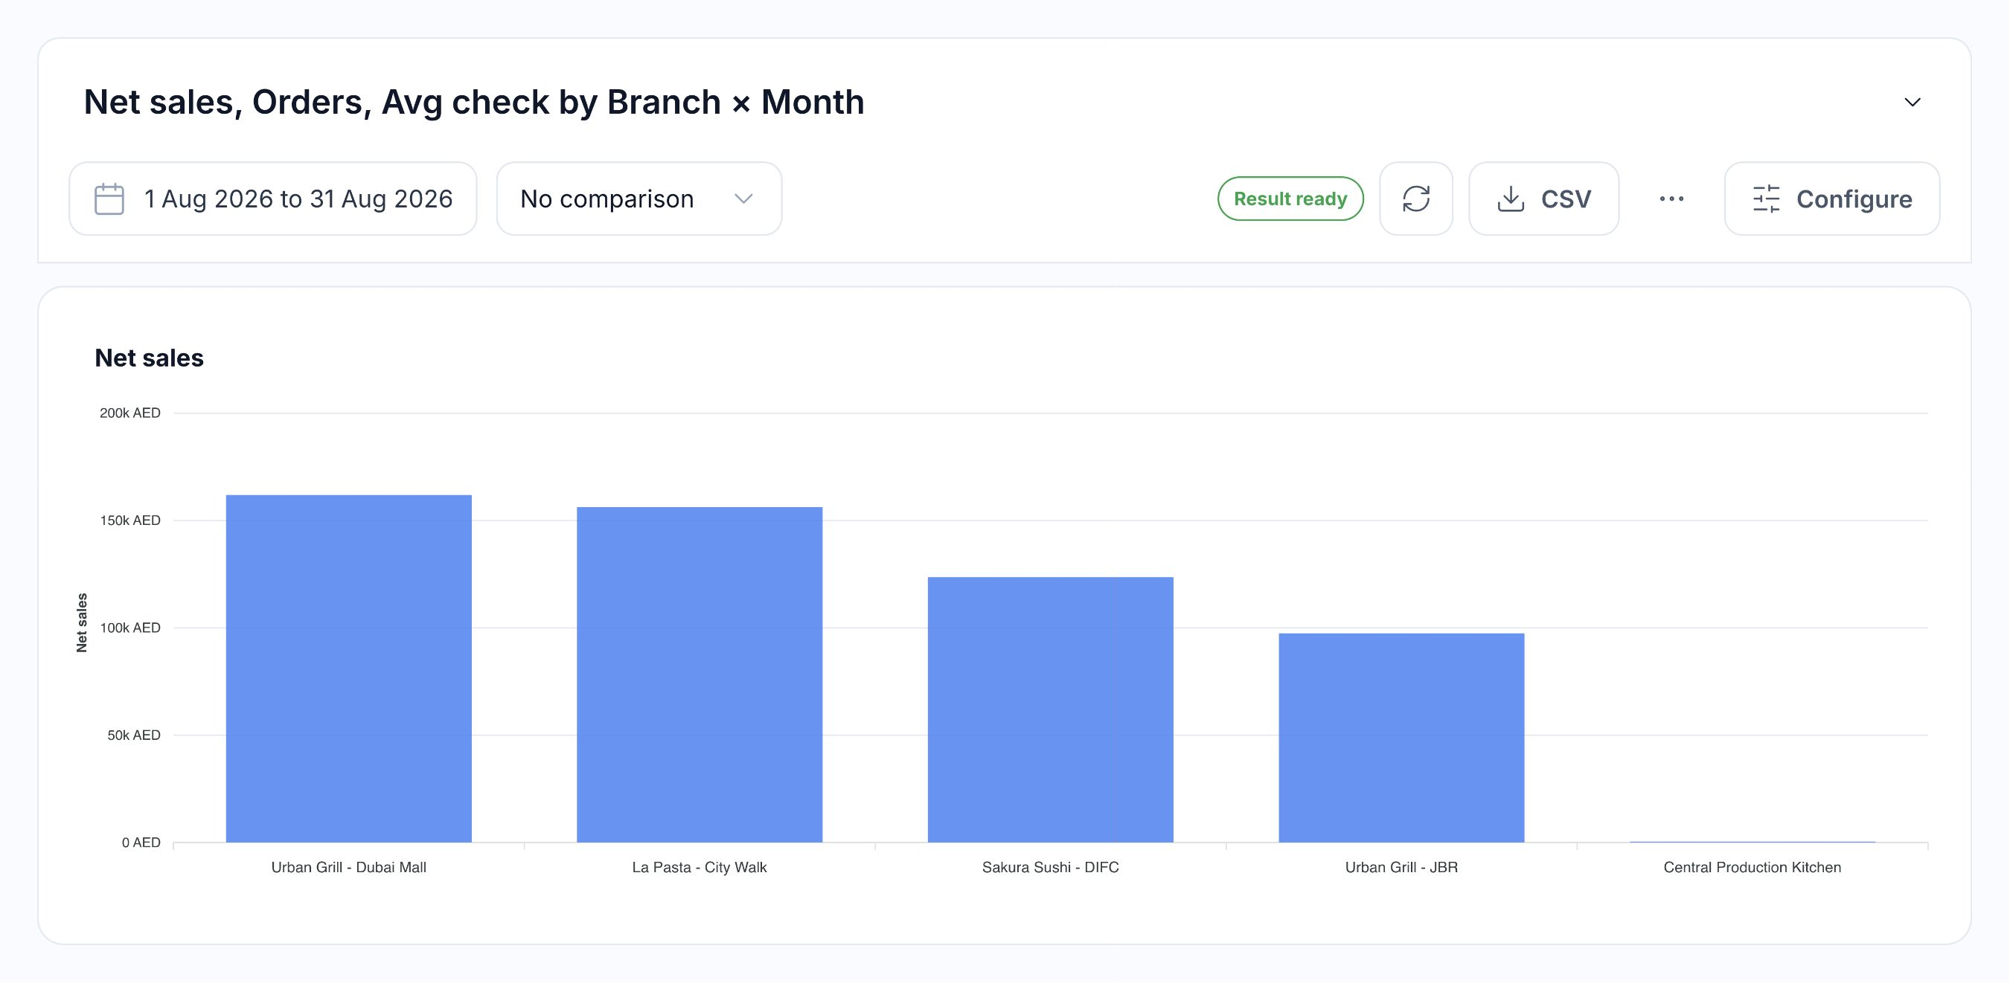Screen dimensions: 2010x983
Task: Click the vertical Net sales axis title
Action: (x=82, y=623)
